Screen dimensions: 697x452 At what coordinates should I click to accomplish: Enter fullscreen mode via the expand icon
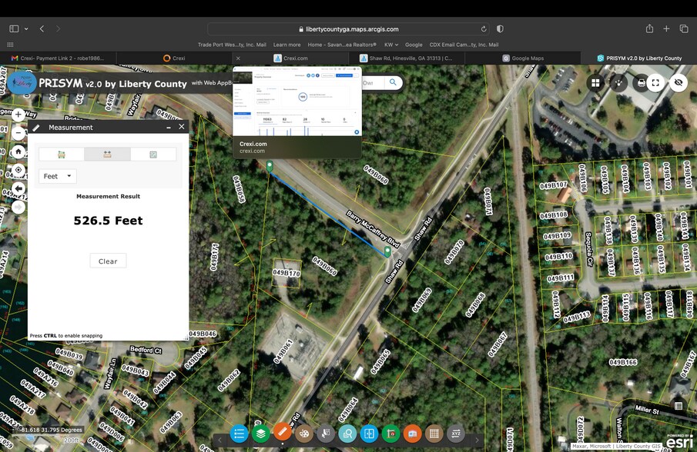point(655,82)
